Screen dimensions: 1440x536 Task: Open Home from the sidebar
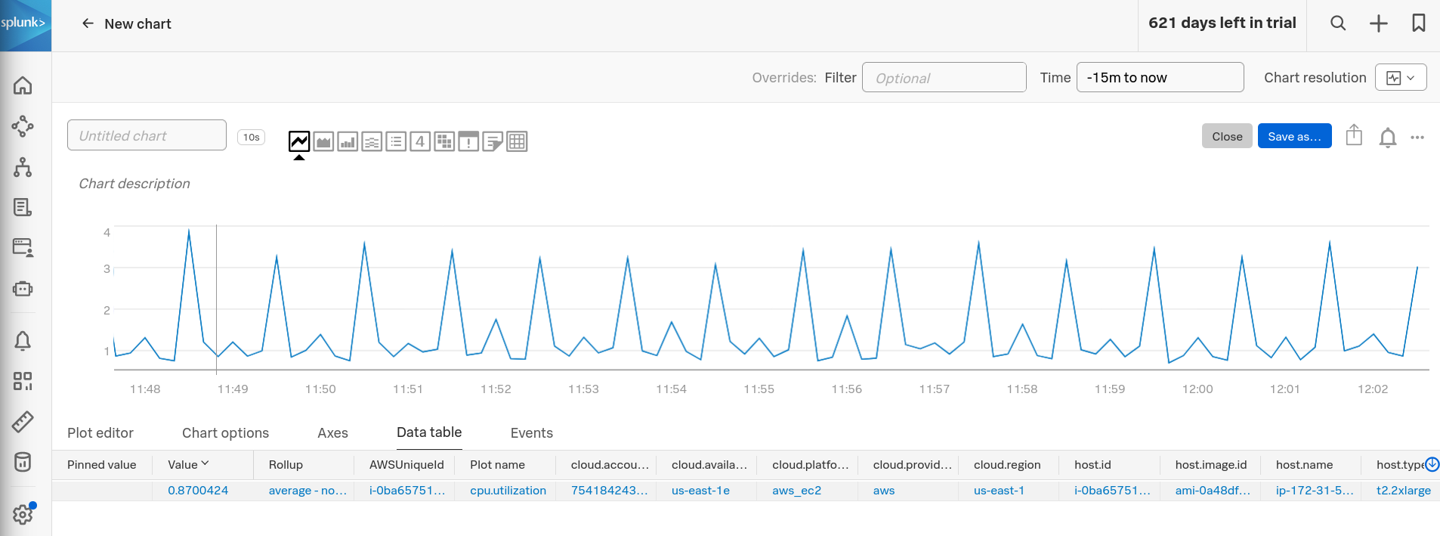pyautogui.click(x=23, y=85)
